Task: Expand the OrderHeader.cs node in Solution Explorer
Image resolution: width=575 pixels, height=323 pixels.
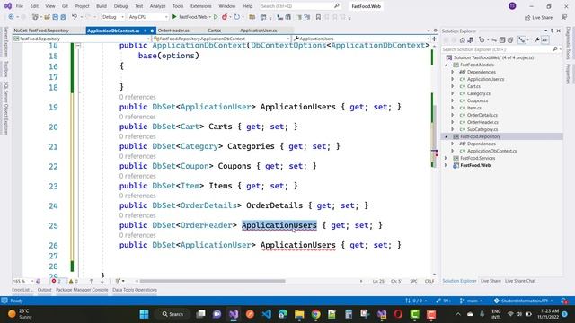Action: click(x=453, y=122)
